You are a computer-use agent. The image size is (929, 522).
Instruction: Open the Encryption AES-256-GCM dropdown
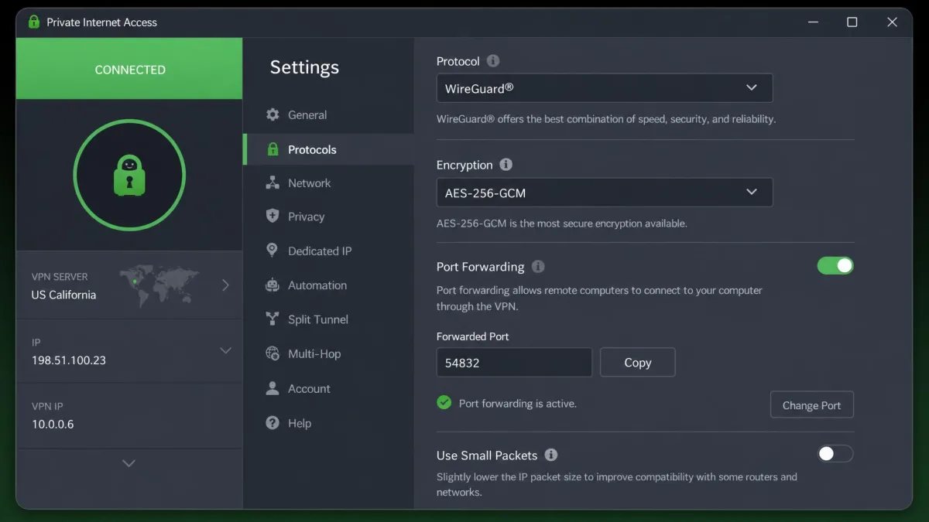point(605,193)
